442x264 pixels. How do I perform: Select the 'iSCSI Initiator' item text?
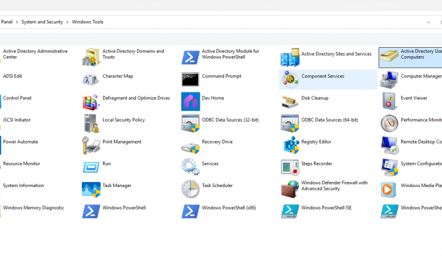17,120
